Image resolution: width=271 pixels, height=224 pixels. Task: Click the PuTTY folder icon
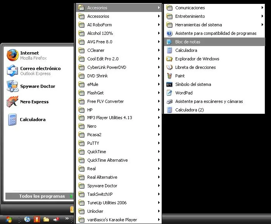[x=81, y=143]
